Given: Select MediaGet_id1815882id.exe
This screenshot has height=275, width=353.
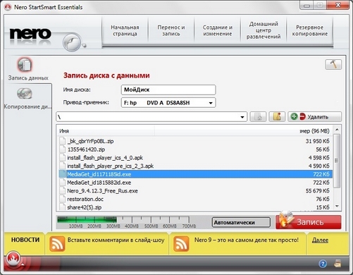Looking at the screenshot, I should [99, 183].
